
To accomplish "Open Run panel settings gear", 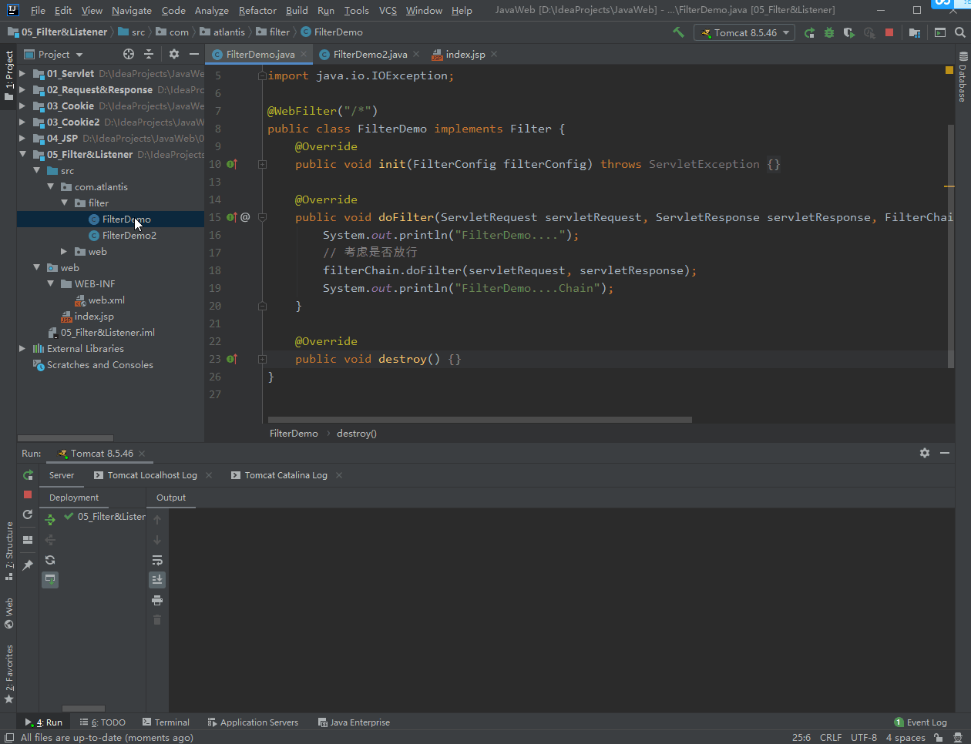I will (x=925, y=453).
